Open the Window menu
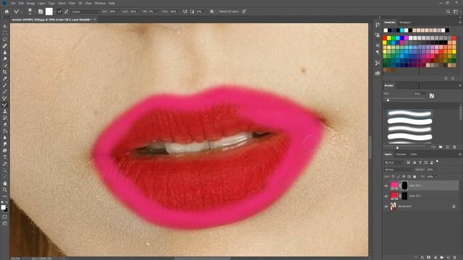The height and width of the screenshot is (260, 463). [x=100, y=3]
